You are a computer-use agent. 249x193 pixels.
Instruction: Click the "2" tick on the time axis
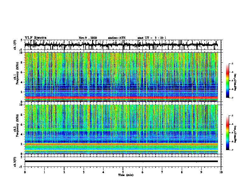[64, 172]
